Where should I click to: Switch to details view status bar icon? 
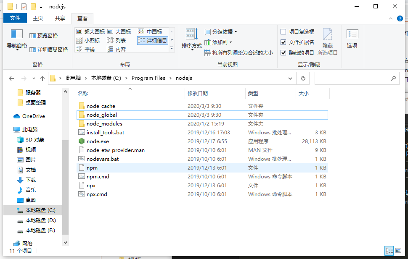click(389, 251)
